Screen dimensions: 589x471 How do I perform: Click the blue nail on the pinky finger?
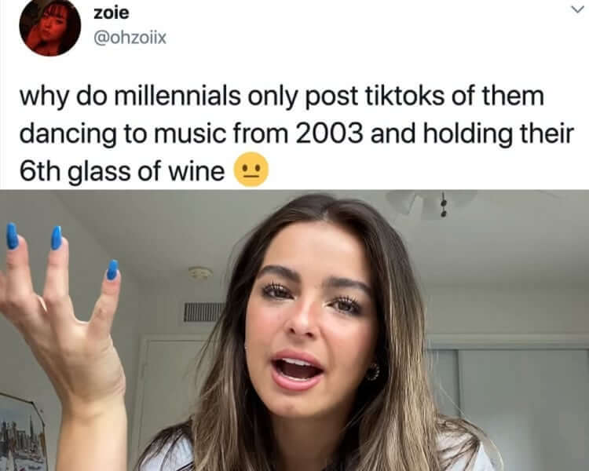pos(112,270)
